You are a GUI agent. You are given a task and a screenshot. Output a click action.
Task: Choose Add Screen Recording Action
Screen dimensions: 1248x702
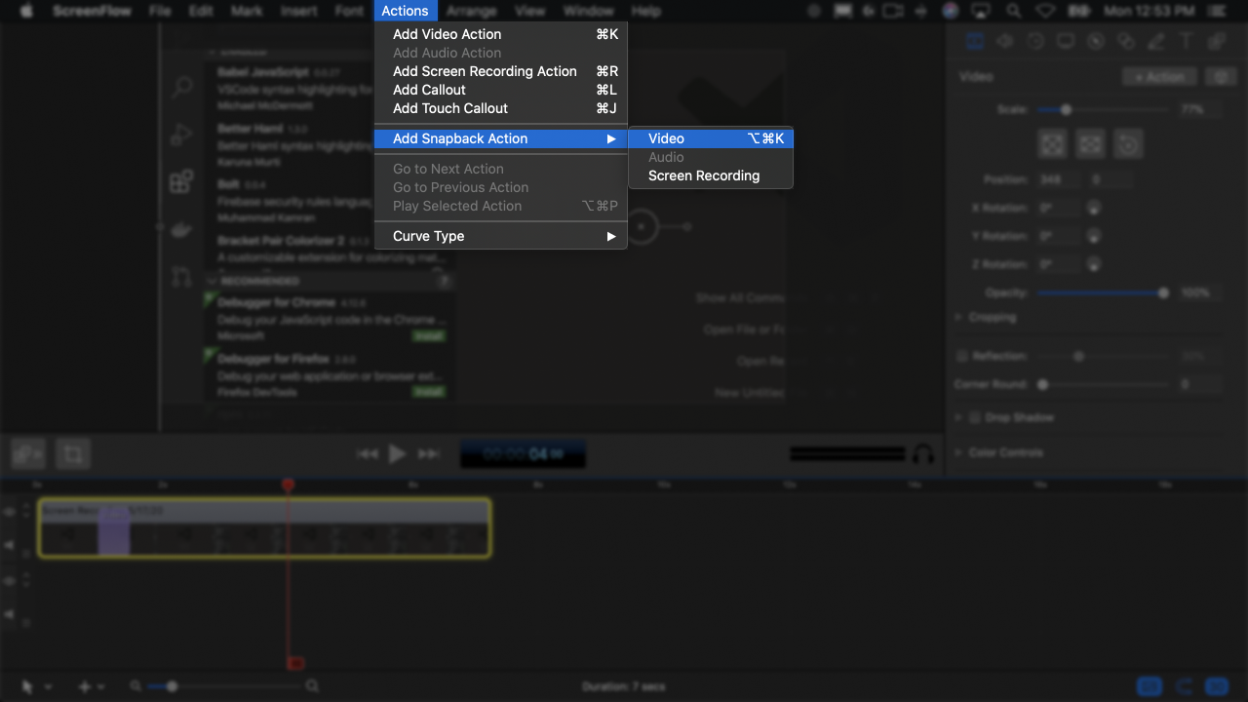click(x=500, y=71)
